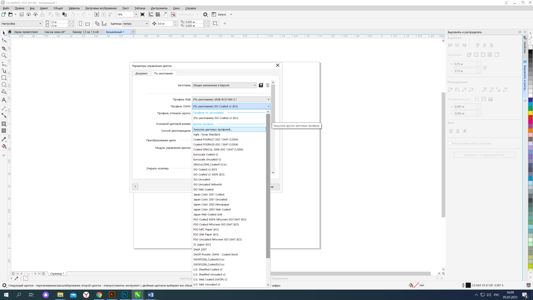Open the Options gear icon in toolbar
Viewport: 533px width, 300px height.
point(205,15)
